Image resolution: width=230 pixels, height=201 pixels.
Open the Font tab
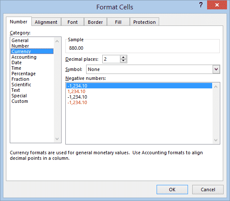pyautogui.click(x=73, y=22)
